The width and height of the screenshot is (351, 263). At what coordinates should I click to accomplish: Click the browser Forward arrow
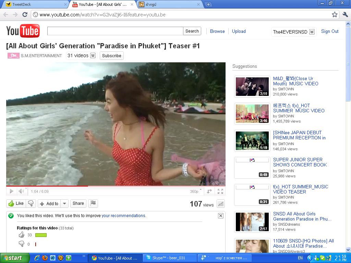click(15, 15)
